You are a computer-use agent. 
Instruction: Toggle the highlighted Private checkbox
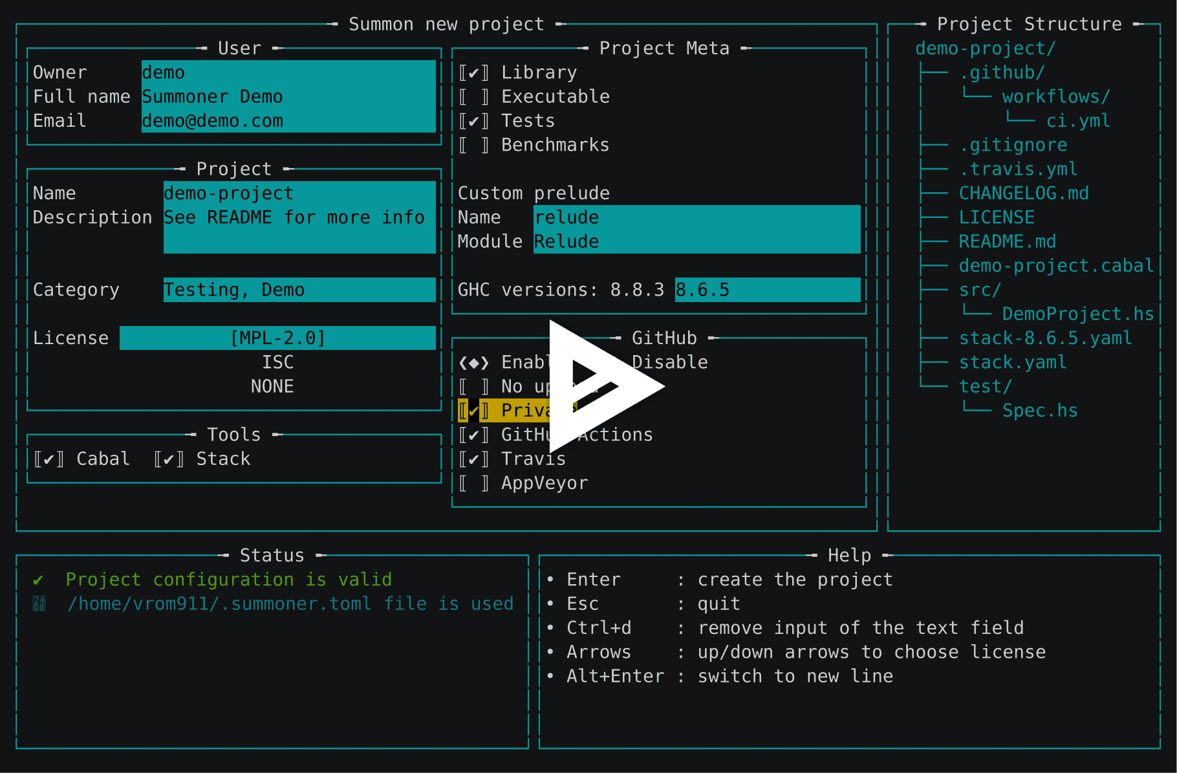pos(473,411)
